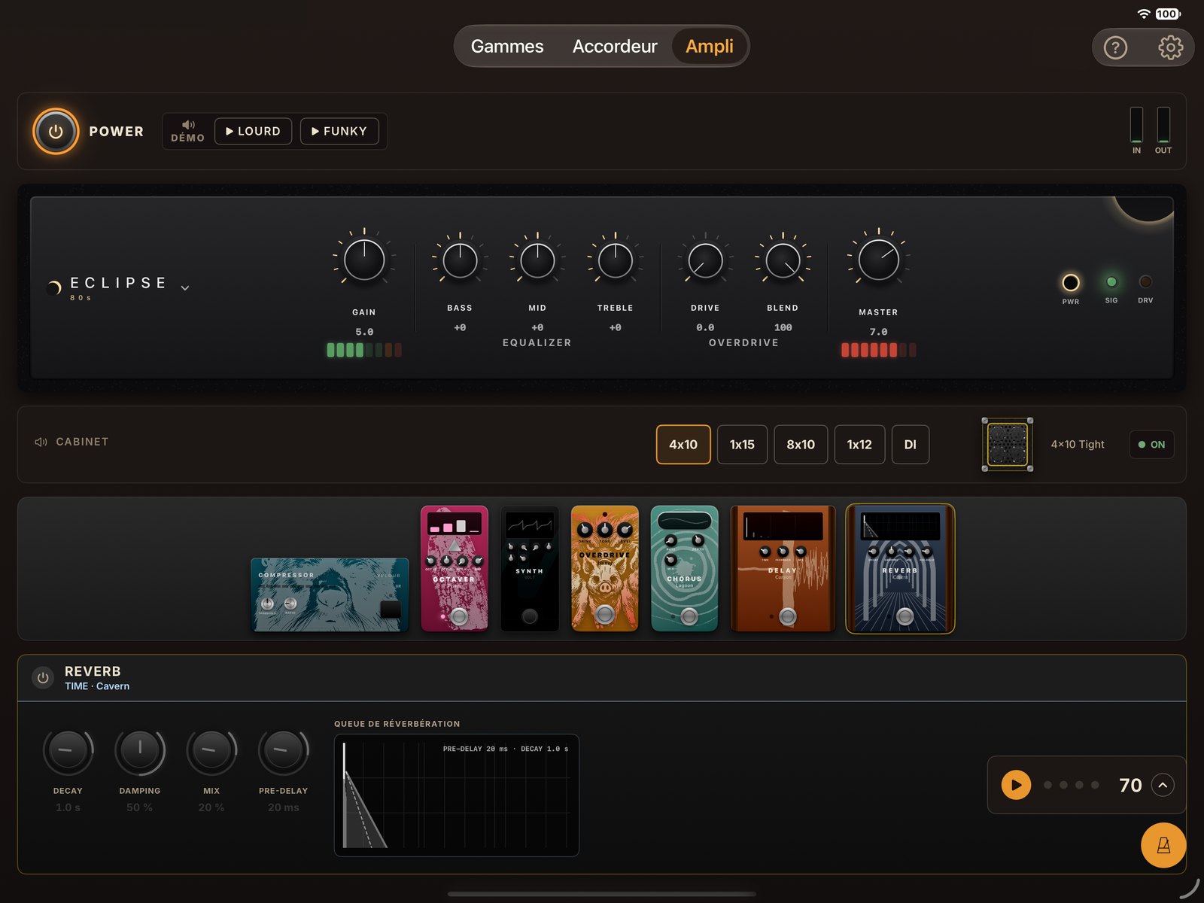Click the PWR indicator light
1204x903 pixels.
click(x=1071, y=283)
